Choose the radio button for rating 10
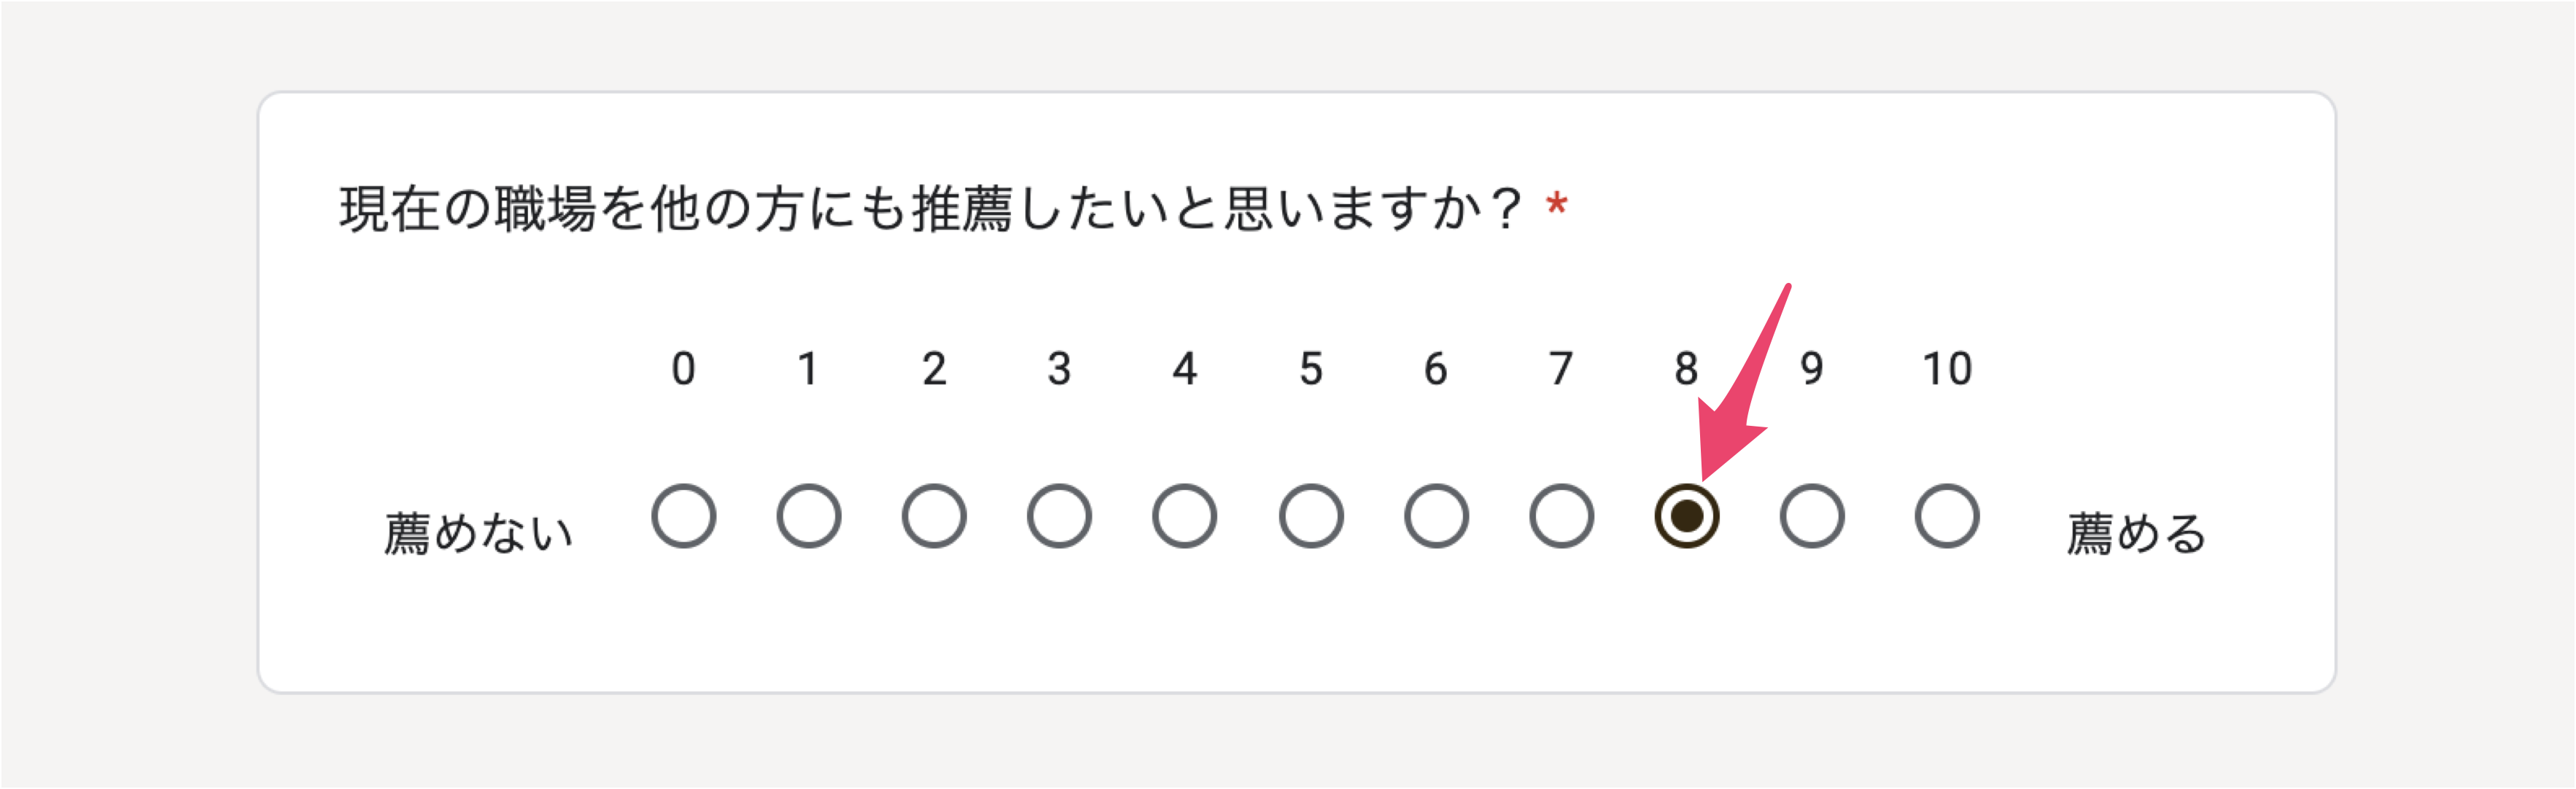 pyautogui.click(x=1946, y=516)
